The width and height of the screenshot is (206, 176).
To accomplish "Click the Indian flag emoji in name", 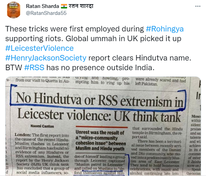I will [x=64, y=6].
